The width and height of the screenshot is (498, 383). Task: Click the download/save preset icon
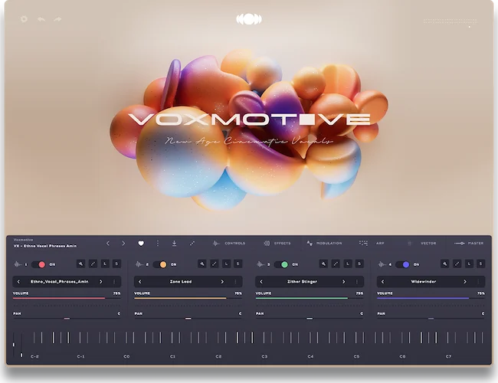point(174,244)
